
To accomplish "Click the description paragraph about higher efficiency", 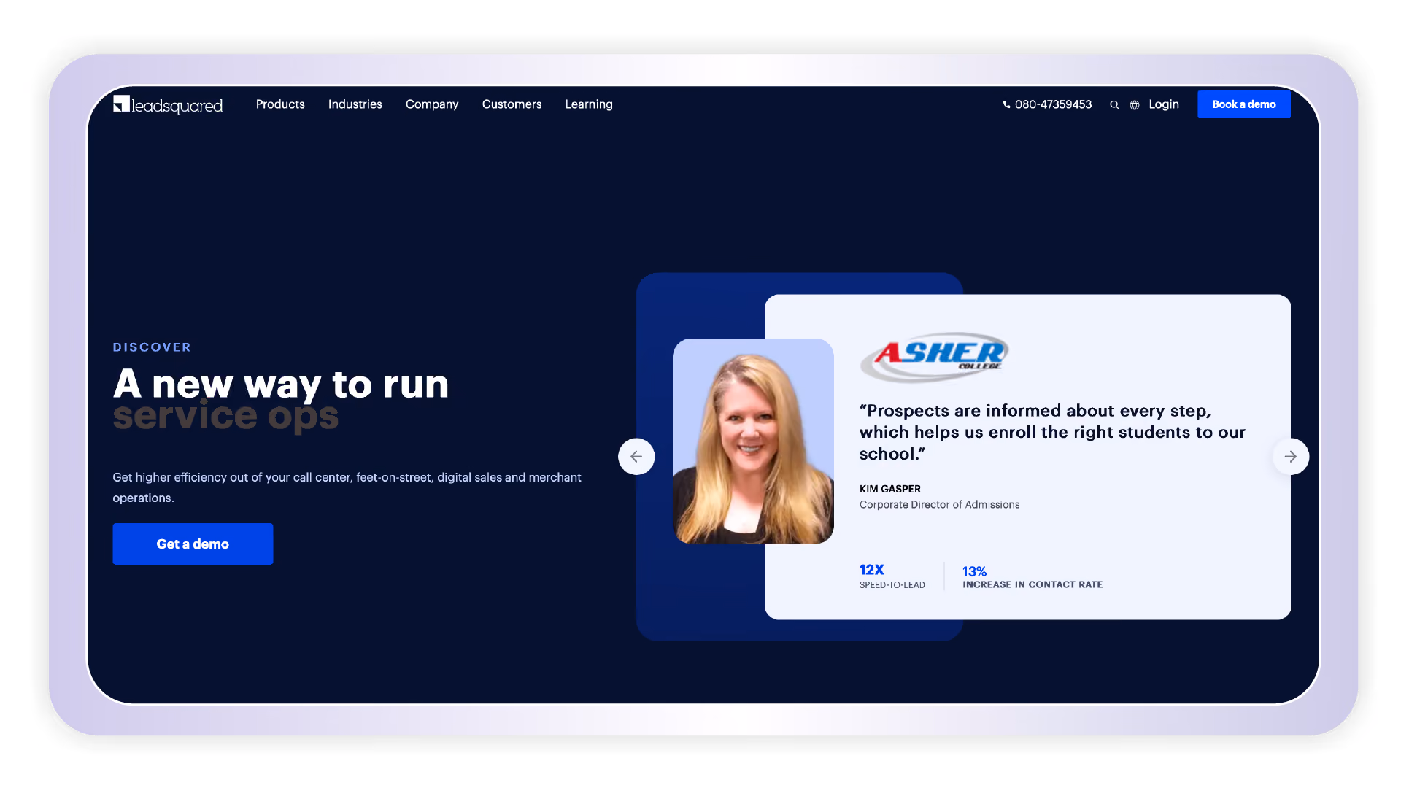I will pyautogui.click(x=347, y=487).
